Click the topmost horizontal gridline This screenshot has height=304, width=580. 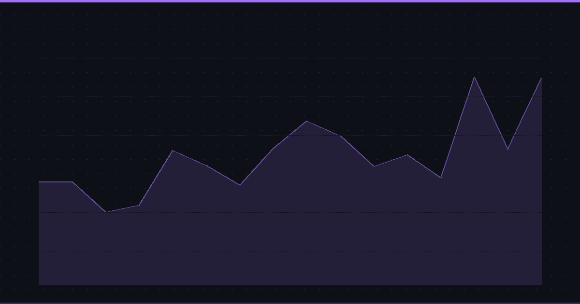click(290, 58)
